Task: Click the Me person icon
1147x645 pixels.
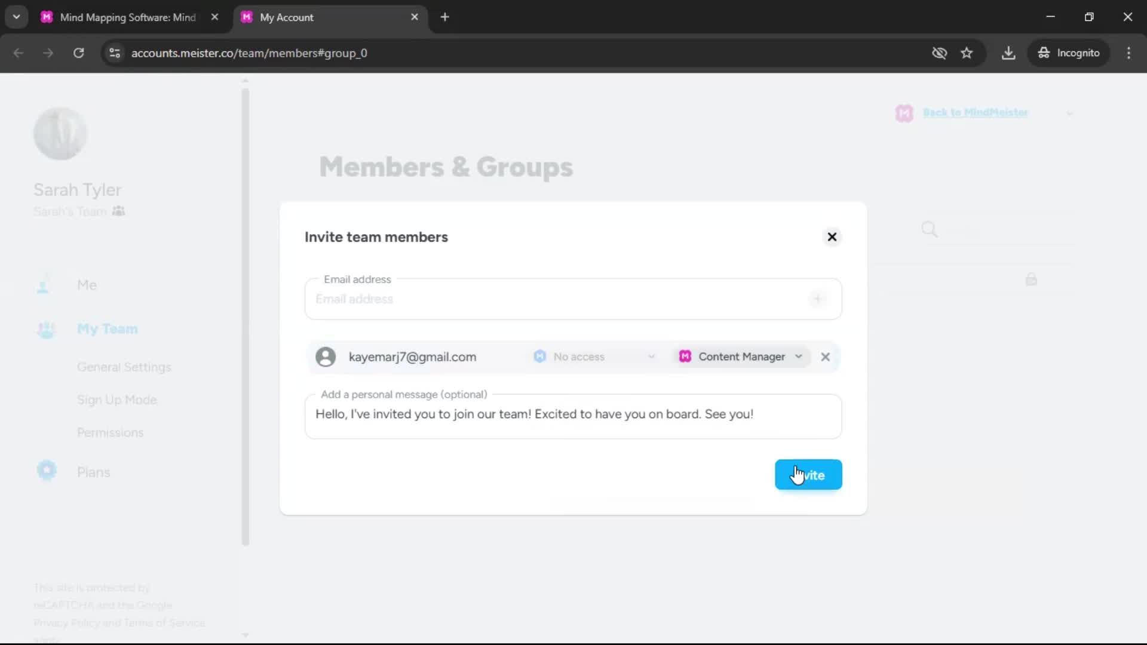Action: [x=43, y=285]
